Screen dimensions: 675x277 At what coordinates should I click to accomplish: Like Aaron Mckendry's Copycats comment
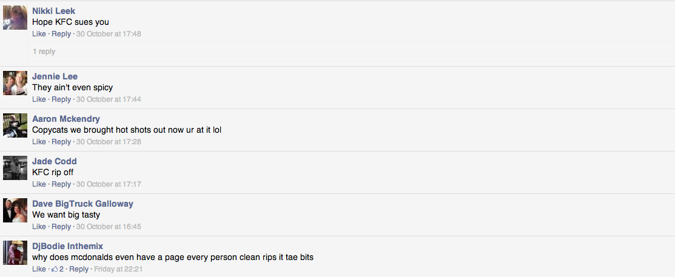tap(39, 141)
